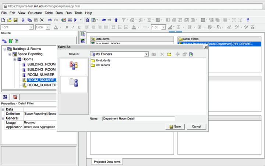The width and height of the screenshot is (265, 166).
Task: Click the Save button in dialog
Action: pyautogui.click(x=175, y=127)
